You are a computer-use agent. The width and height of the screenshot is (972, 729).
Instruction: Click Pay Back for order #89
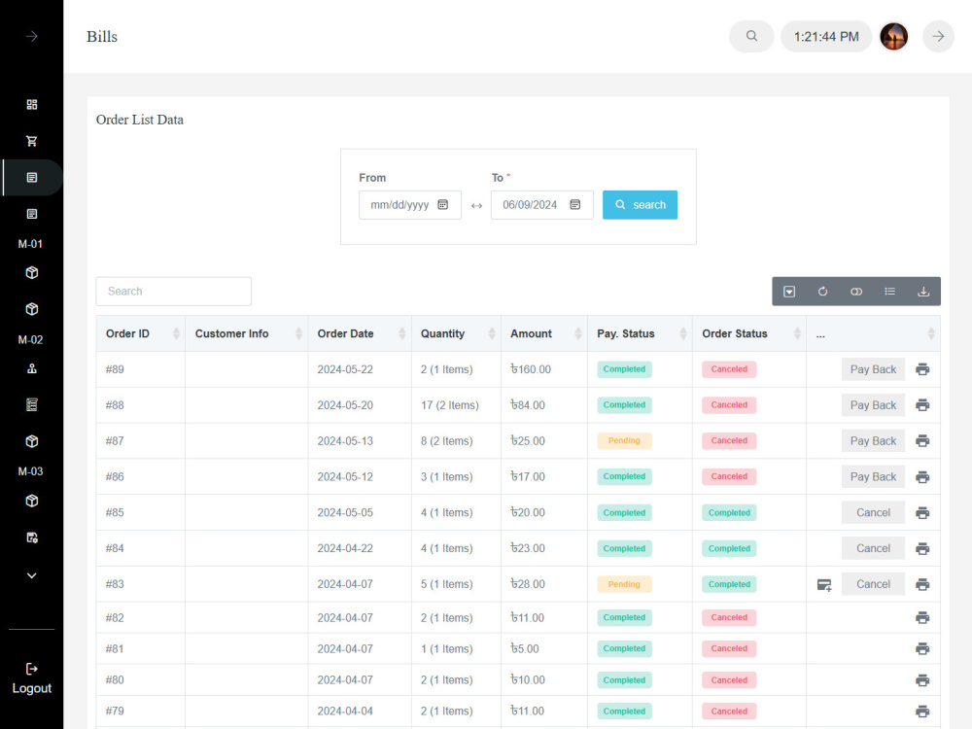click(873, 369)
